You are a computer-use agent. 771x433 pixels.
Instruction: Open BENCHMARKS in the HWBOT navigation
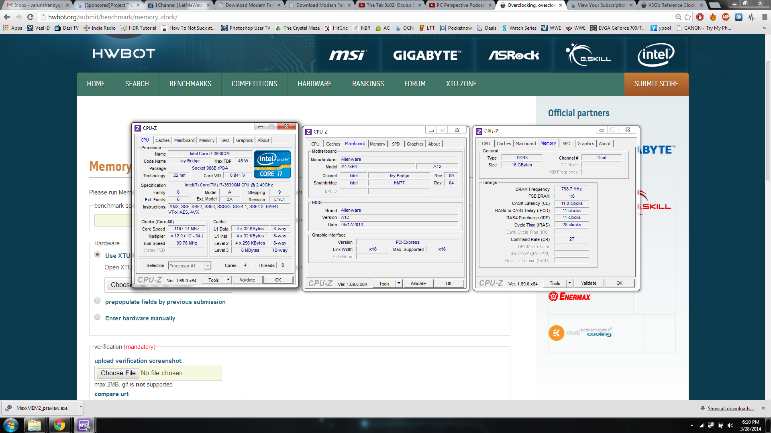click(x=190, y=84)
